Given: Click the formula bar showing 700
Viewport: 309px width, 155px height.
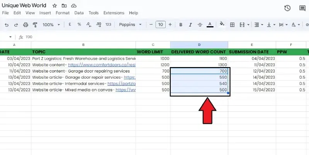Looking at the screenshot, I should 166,37.
